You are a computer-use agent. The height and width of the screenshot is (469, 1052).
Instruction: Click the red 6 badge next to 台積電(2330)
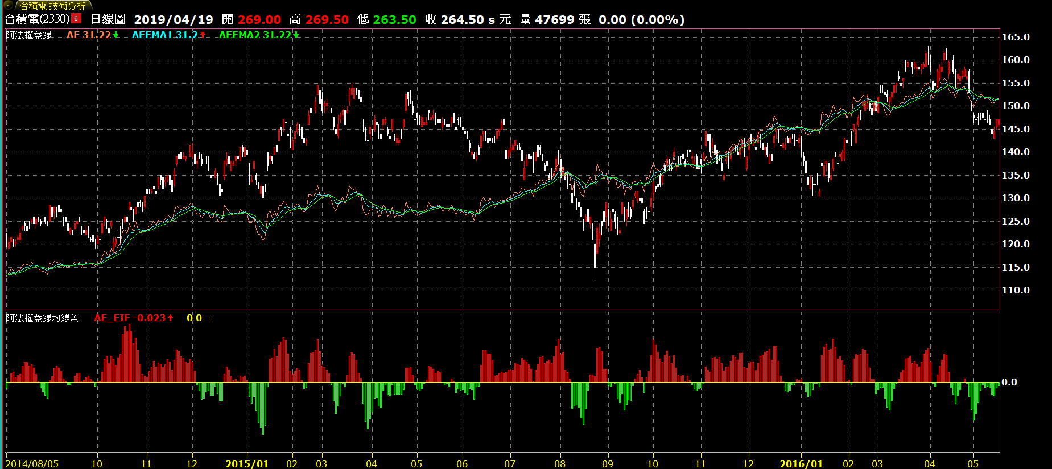tap(76, 19)
